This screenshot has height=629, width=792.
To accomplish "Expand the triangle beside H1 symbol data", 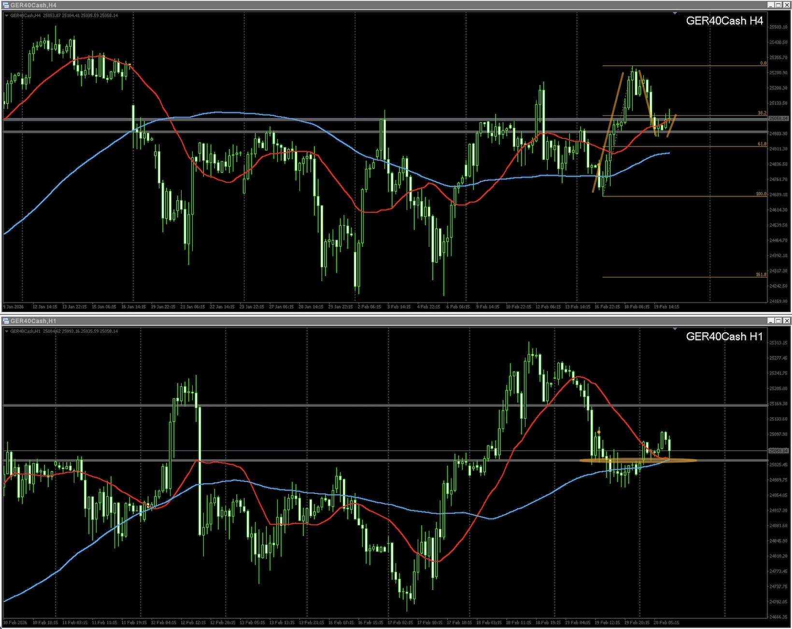I will pyautogui.click(x=6, y=331).
